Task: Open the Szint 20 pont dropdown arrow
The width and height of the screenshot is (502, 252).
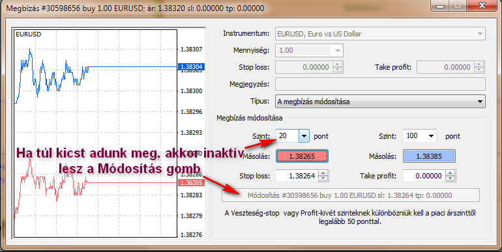Action: pyautogui.click(x=304, y=136)
